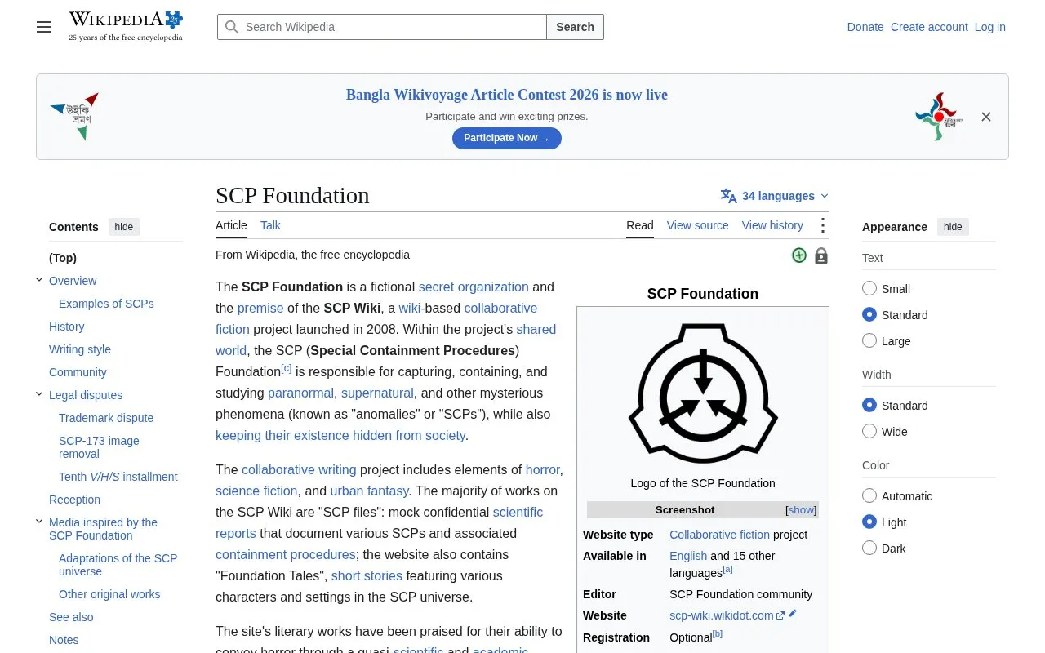Viewport: 1045px width, 653px height.
Task: Click the green good article plus icon
Action: click(x=799, y=255)
